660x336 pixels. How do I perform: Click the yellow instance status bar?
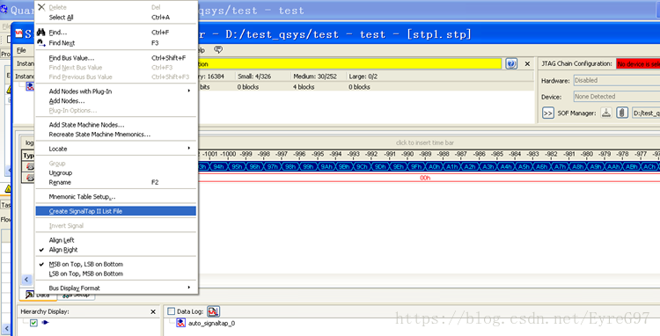349,64
